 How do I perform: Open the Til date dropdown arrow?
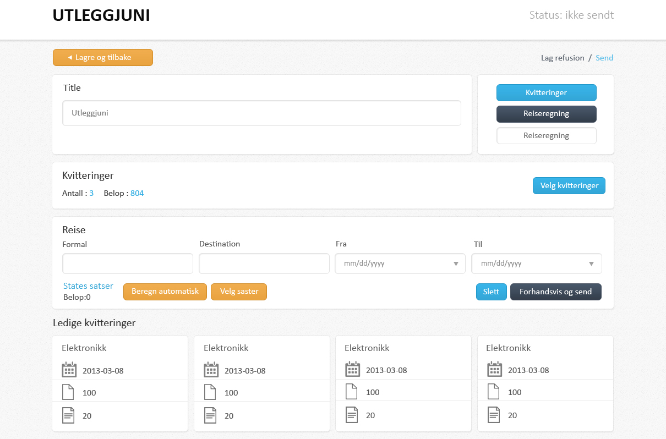[591, 264]
